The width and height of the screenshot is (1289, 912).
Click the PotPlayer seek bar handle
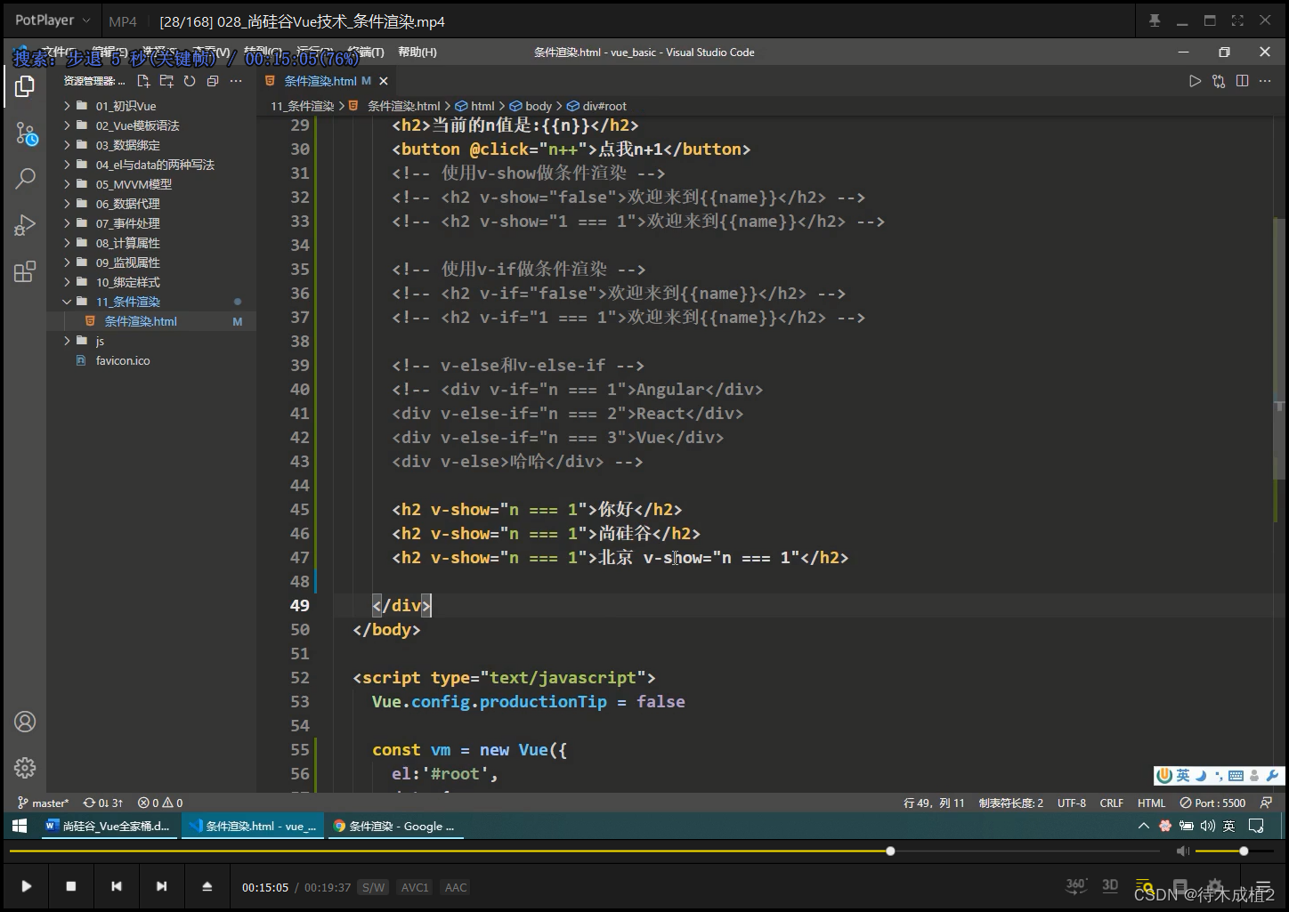pyautogui.click(x=890, y=851)
